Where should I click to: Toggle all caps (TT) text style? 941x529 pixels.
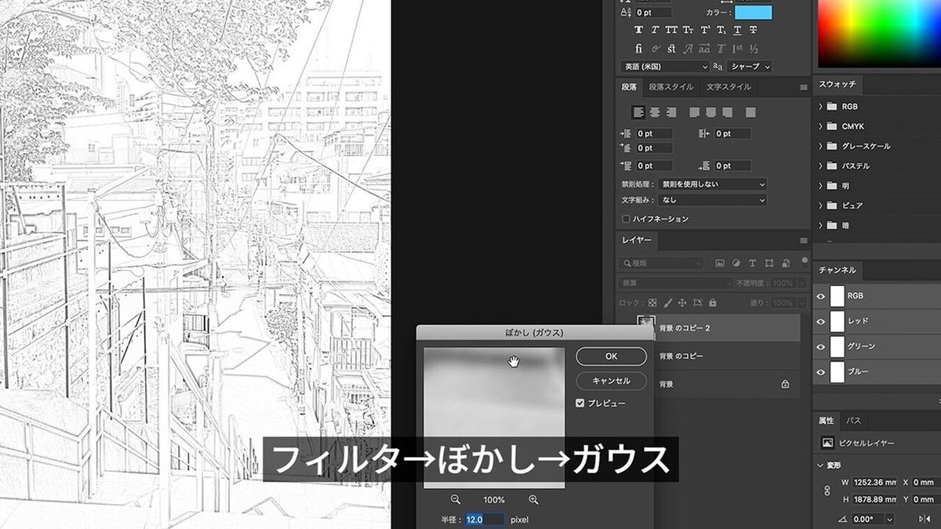[x=671, y=30]
